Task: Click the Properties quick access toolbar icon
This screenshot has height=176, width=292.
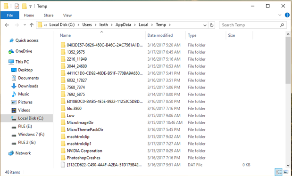Action: point(17,6)
